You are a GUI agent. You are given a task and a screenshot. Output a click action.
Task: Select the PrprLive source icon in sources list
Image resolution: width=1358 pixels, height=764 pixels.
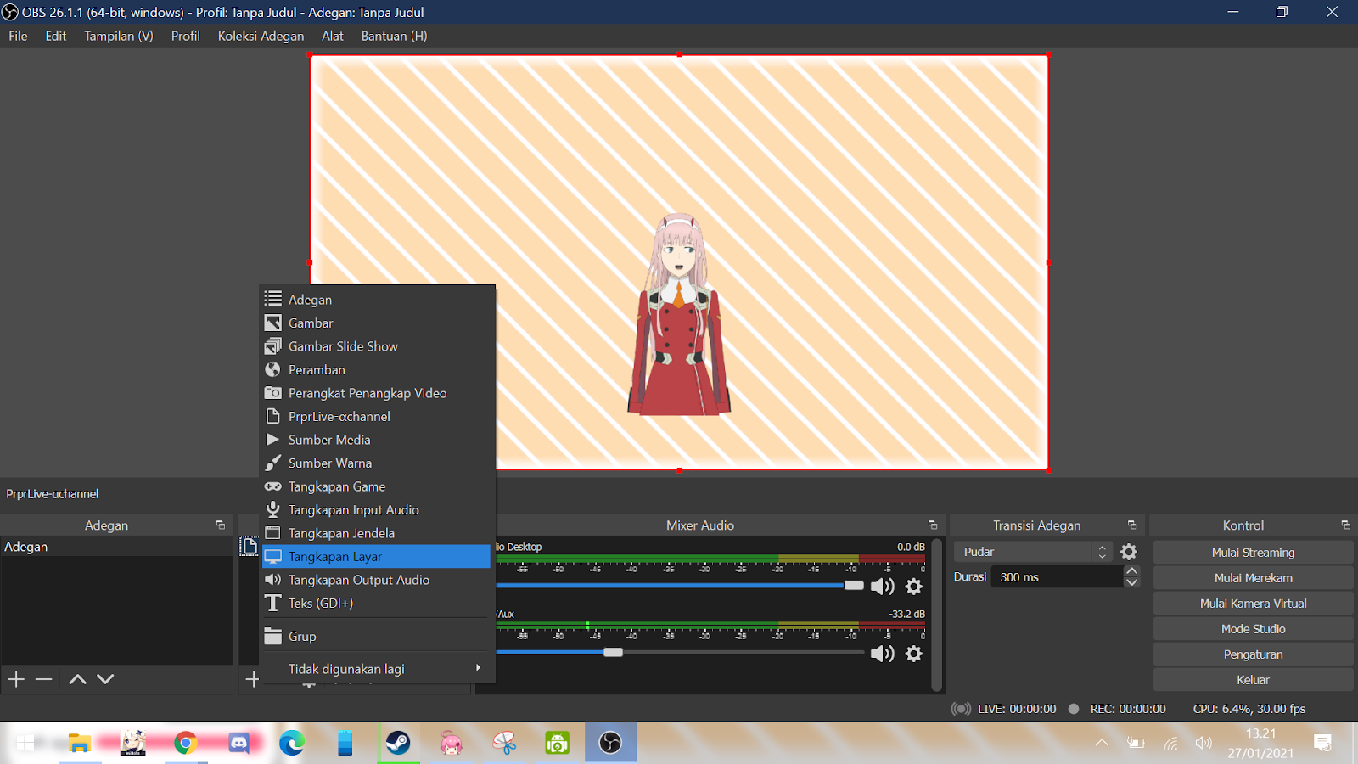pyautogui.click(x=249, y=548)
